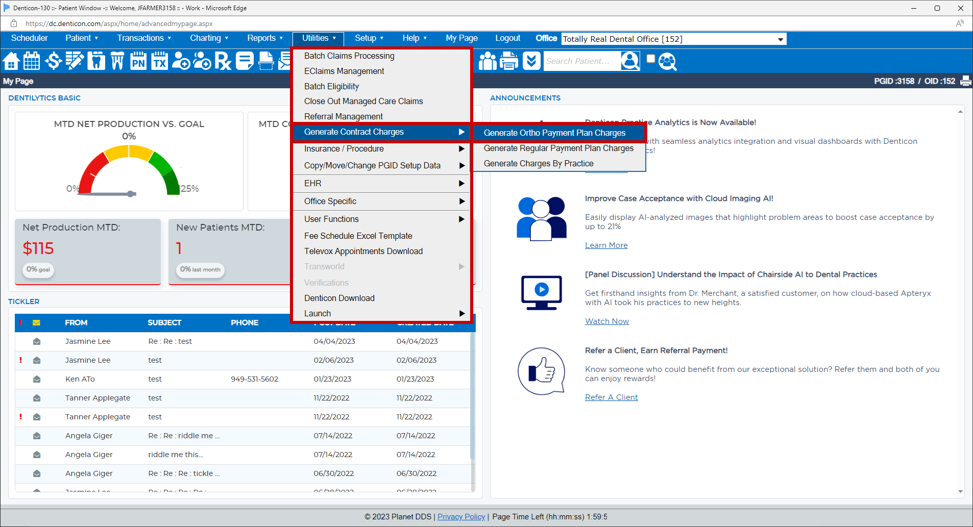
Task: Click the add single patient icon
Action: pos(181,61)
